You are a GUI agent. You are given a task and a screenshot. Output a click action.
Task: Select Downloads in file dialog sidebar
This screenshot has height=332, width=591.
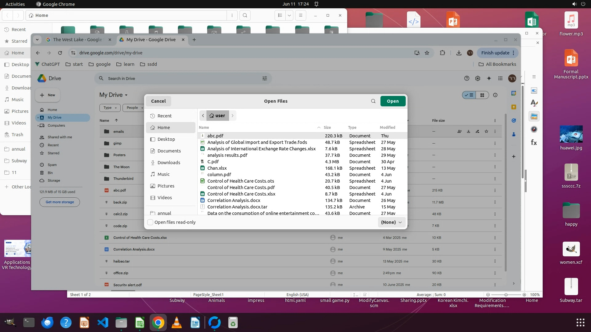pos(169,163)
